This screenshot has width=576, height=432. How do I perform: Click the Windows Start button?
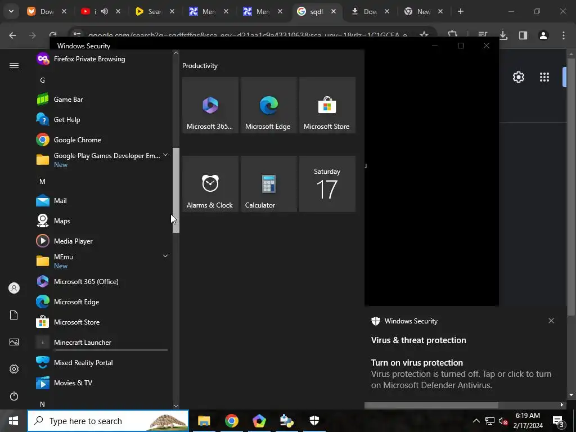point(13,421)
